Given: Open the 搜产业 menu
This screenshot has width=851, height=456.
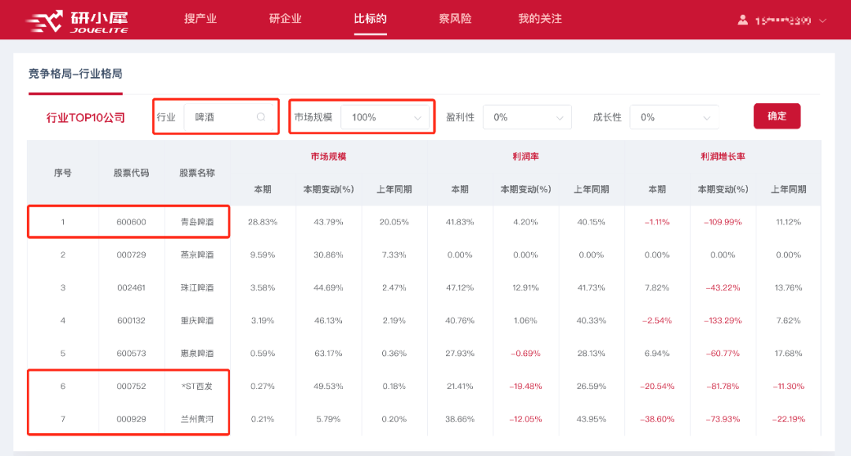Looking at the screenshot, I should click(200, 18).
